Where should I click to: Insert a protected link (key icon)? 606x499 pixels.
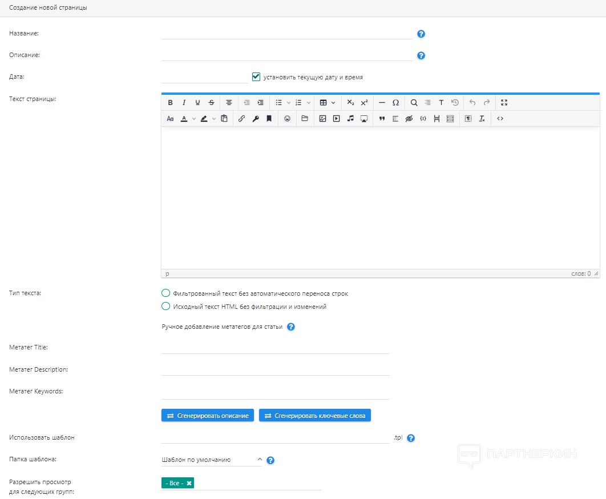pyautogui.click(x=256, y=119)
